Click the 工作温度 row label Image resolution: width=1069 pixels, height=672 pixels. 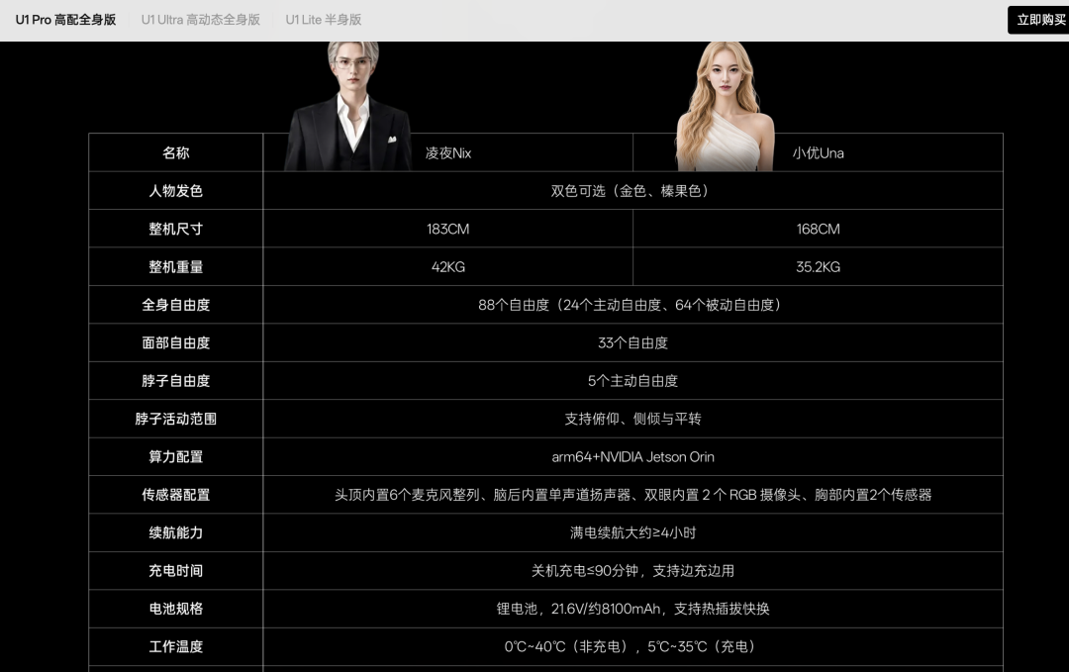[x=176, y=647]
